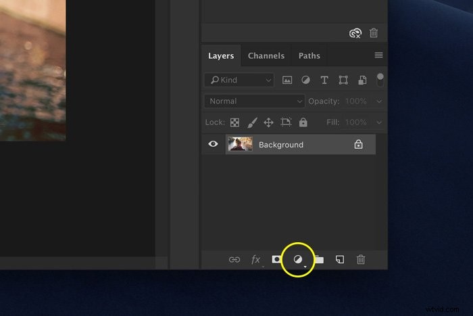The image size is (473, 316).
Task: Create a new layer
Action: click(x=340, y=260)
